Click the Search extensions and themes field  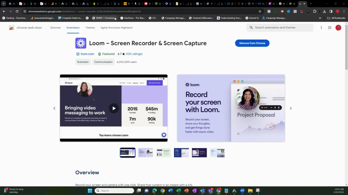pos(280,28)
